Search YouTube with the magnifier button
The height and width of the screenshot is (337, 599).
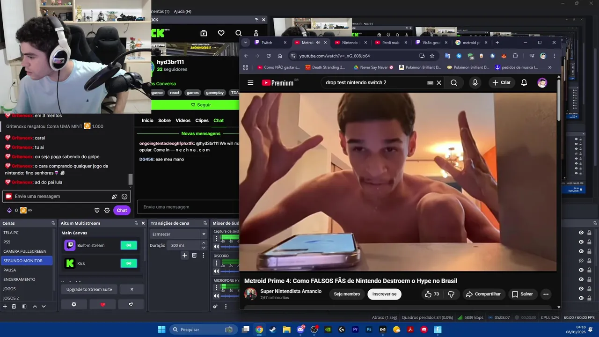point(454,83)
